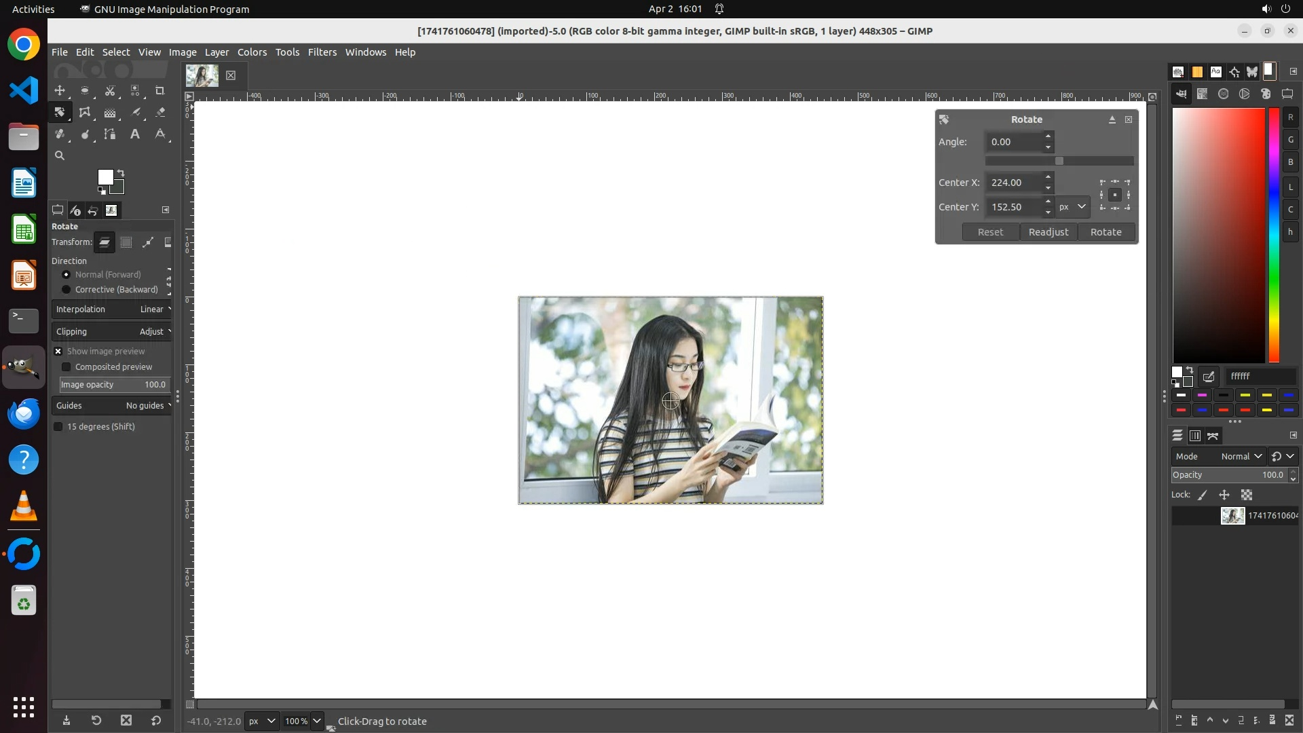Select the Scissors Select tool
This screenshot has height=733, width=1303.
[x=110, y=90]
